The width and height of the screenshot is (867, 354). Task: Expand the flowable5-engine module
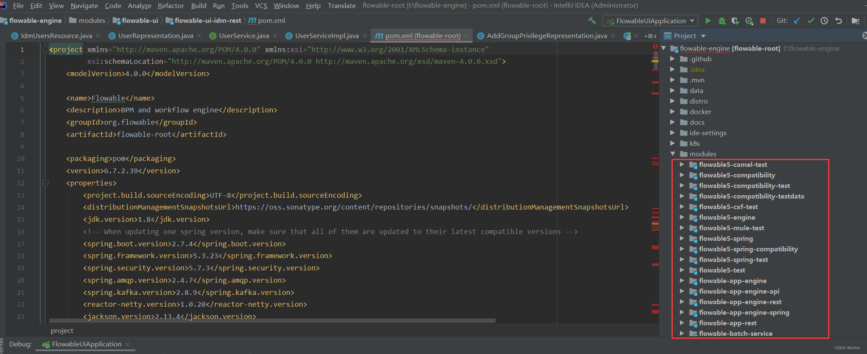coord(682,218)
